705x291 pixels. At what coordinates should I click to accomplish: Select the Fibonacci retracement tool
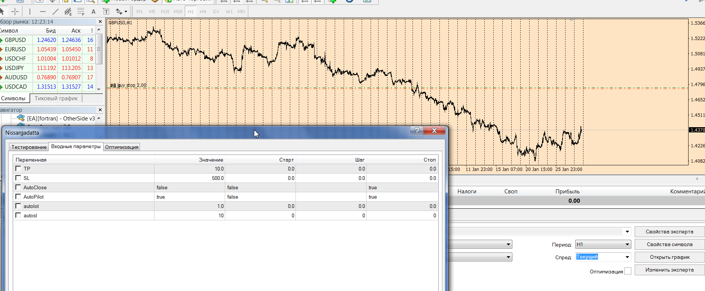81,12
